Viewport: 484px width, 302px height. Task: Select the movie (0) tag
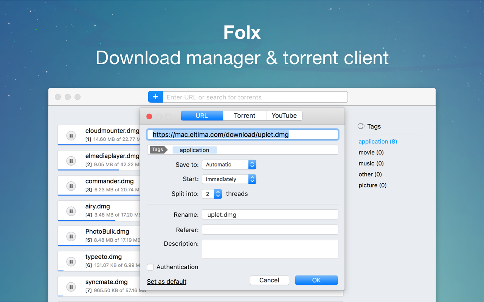point(371,153)
